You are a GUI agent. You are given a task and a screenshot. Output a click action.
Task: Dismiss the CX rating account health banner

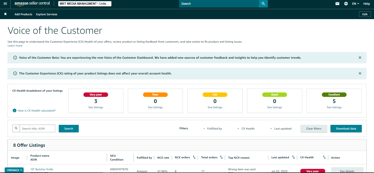point(360,73)
